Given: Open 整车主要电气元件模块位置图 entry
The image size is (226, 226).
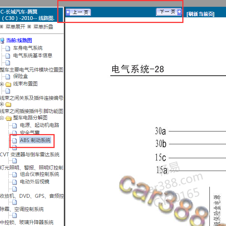Looking at the screenshot, I should tap(32, 70).
